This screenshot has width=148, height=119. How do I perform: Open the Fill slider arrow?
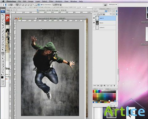point(117,14)
